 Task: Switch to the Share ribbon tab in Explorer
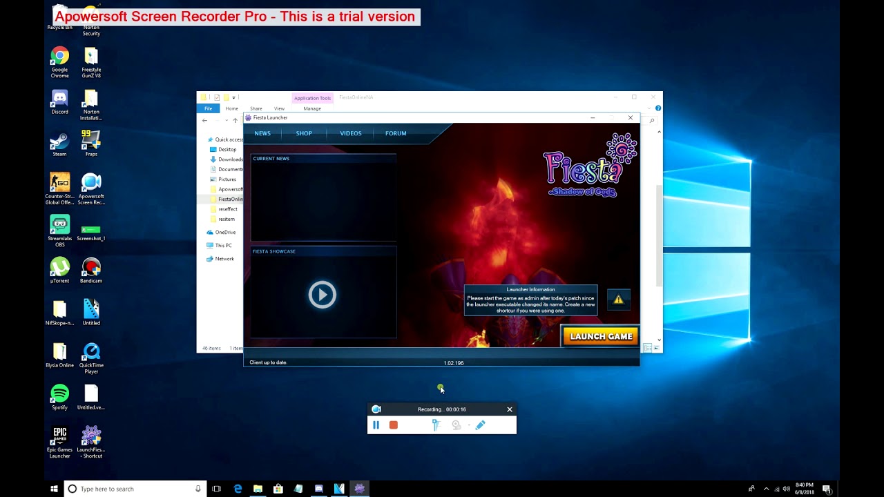point(256,108)
